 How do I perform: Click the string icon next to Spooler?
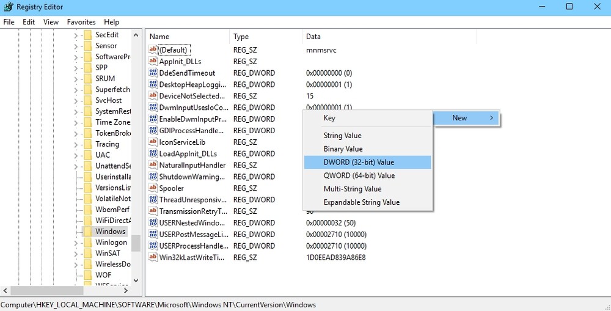click(x=153, y=188)
